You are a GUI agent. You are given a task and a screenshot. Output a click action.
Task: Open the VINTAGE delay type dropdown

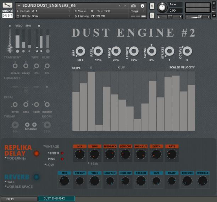click(51, 147)
